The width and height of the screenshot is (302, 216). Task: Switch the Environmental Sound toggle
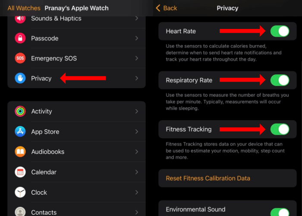[x=280, y=212]
